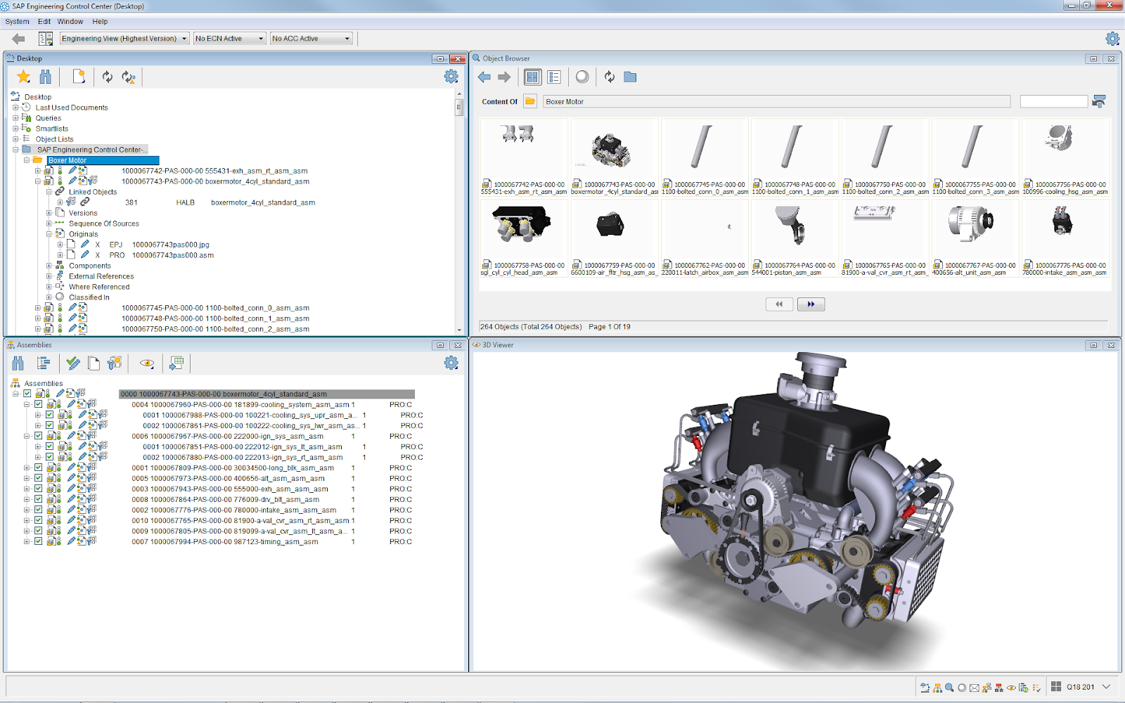Select Components node in Desktop tree
The width and height of the screenshot is (1125, 703).
pyautogui.click(x=90, y=266)
